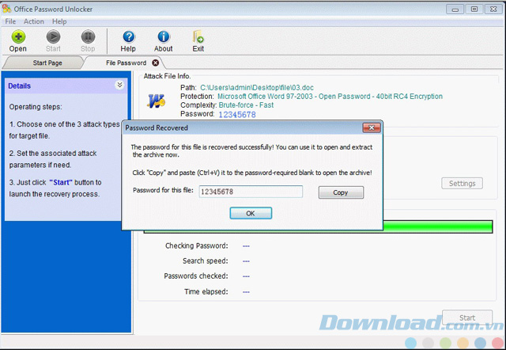506x350 pixels.
Task: Click the app icon in the title bar
Action: [x=7, y=9]
